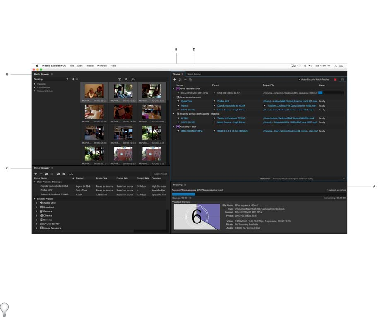The image size is (384, 317).
Task: Expand Network Drives in Media Browser tree
Action: [x=34, y=91]
